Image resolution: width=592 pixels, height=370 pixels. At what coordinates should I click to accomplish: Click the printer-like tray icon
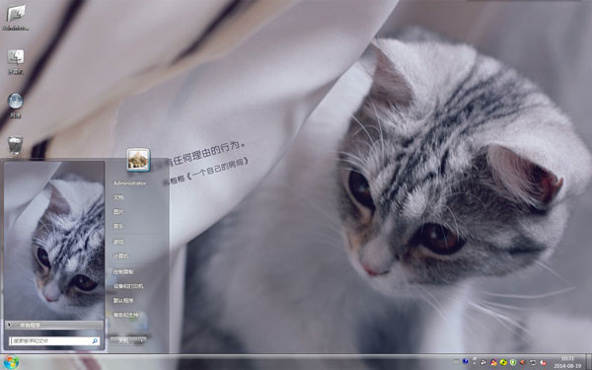pyautogui.click(x=483, y=362)
